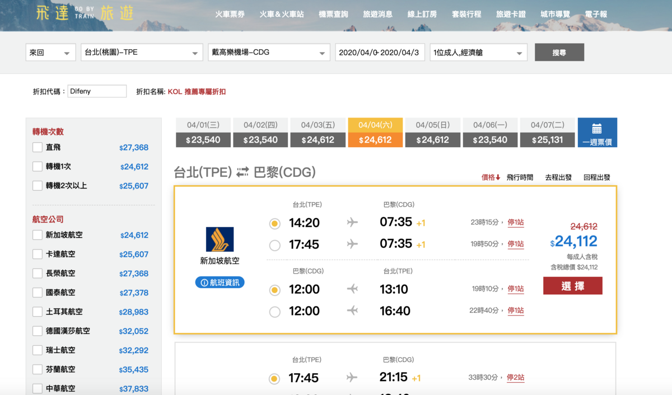Viewport: 672px width, 395px height.
Task: Check the 瑞士航空 airline filter
Action: point(38,350)
